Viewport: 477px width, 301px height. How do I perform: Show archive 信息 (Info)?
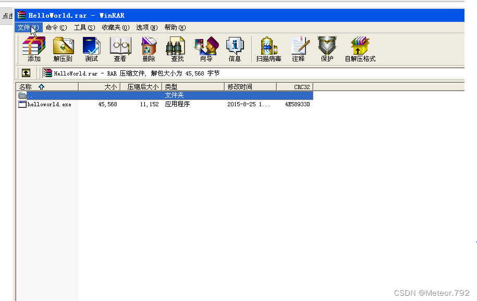pyautogui.click(x=235, y=48)
